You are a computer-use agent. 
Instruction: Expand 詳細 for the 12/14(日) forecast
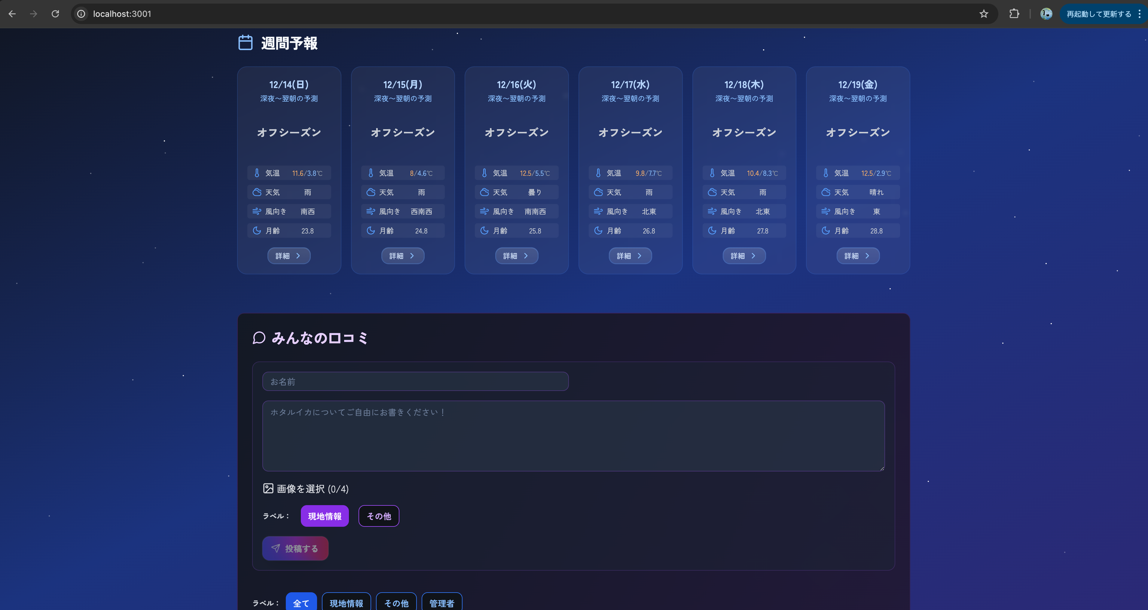click(289, 256)
